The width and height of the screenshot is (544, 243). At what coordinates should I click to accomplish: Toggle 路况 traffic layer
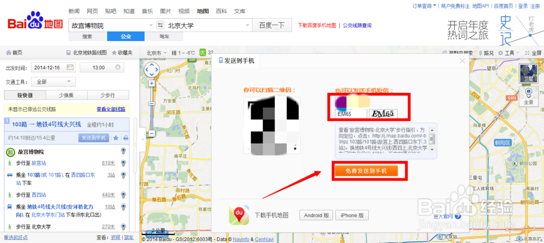(x=486, y=53)
